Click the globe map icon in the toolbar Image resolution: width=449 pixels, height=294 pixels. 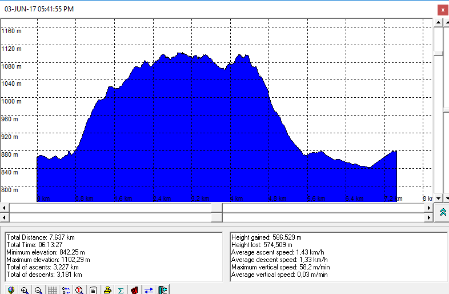[x=11, y=290]
